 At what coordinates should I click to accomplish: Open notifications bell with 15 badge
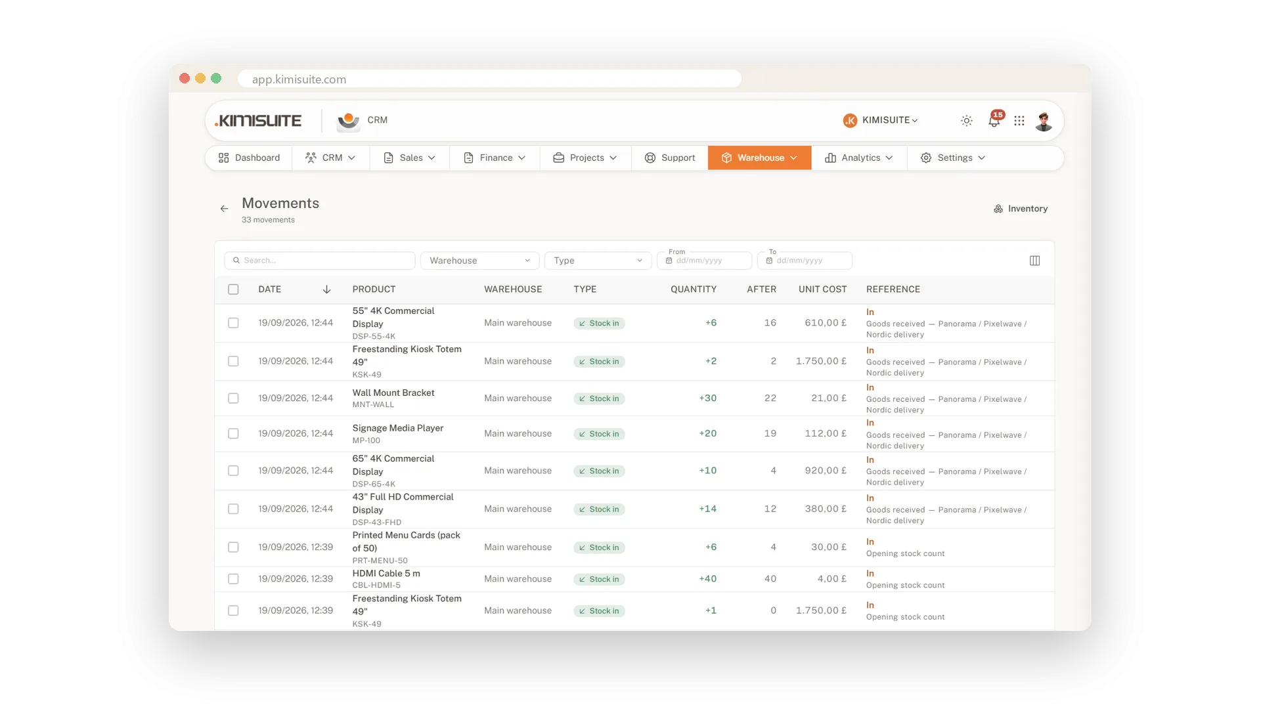point(994,121)
